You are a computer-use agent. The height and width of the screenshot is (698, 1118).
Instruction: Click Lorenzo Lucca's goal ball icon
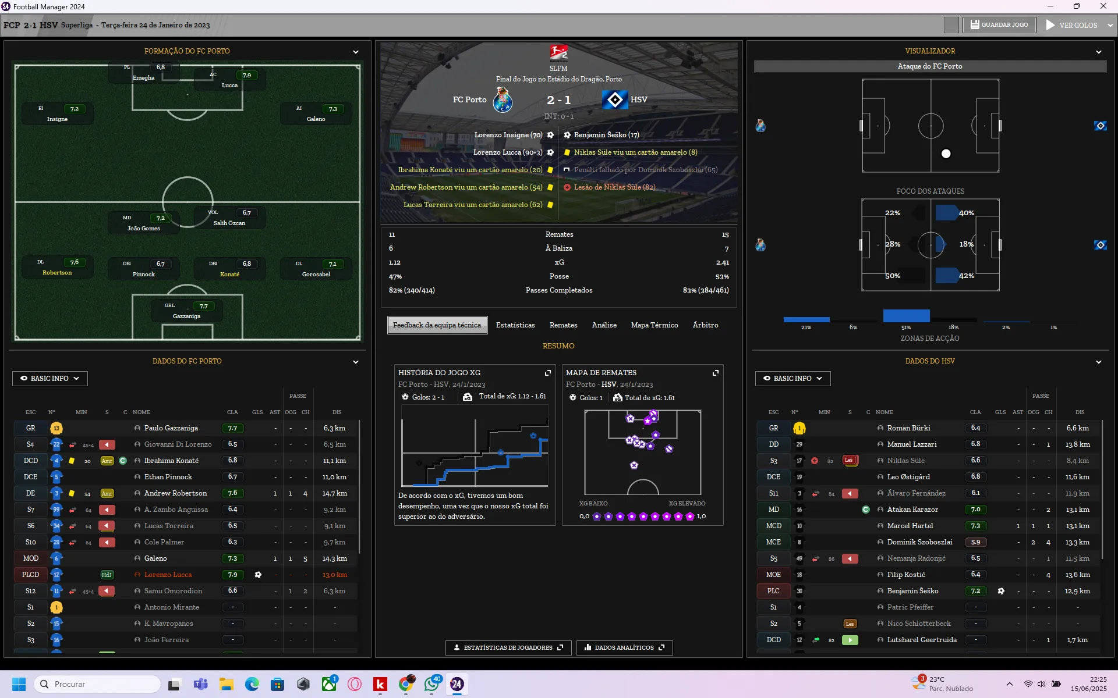[550, 152]
